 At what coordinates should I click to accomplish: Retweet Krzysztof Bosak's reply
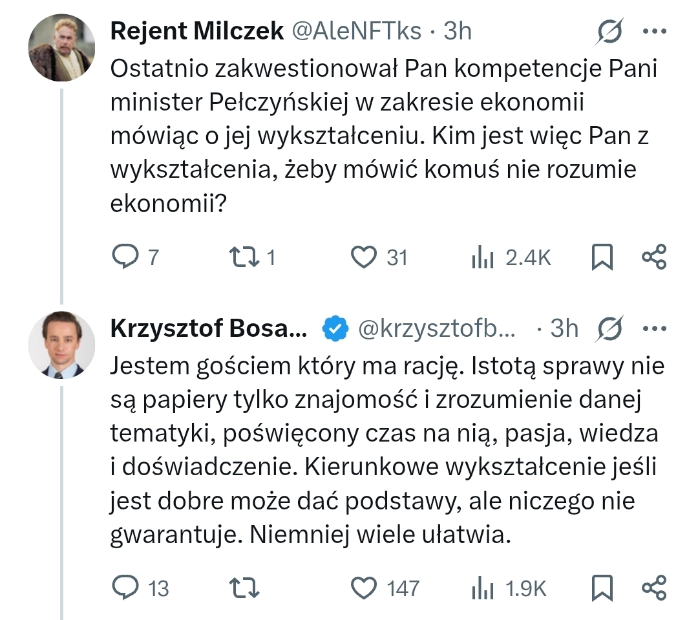coord(245,588)
